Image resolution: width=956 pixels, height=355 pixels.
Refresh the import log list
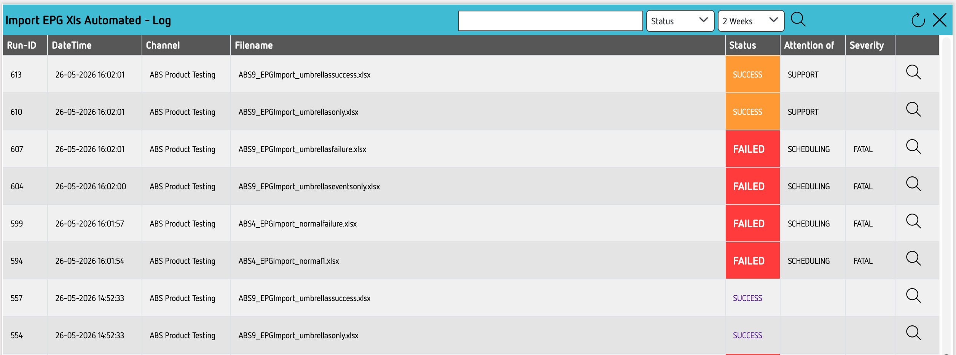click(918, 20)
